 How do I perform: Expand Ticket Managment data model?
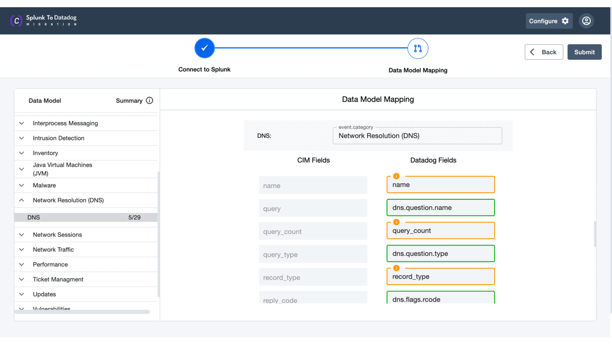[22, 279]
